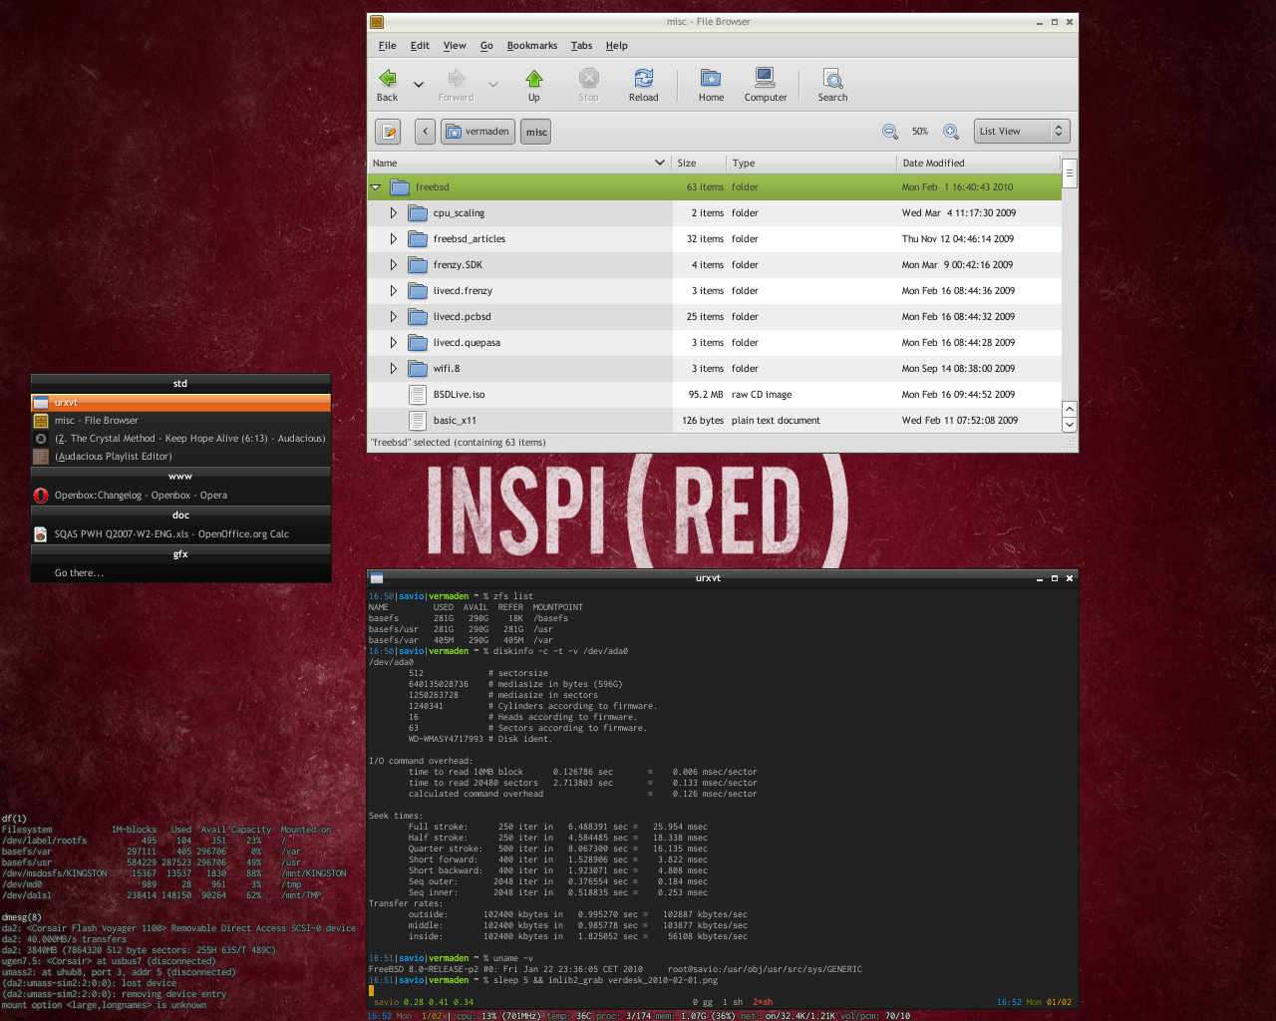Switch to Audacious Crystal Method entry
Screen dimensions: 1276x1021
tap(180, 439)
